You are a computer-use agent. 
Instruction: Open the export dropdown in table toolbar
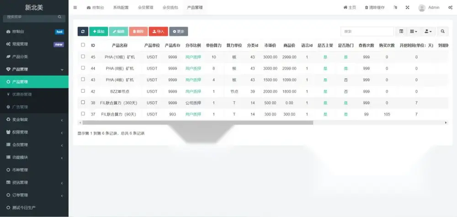428,32
